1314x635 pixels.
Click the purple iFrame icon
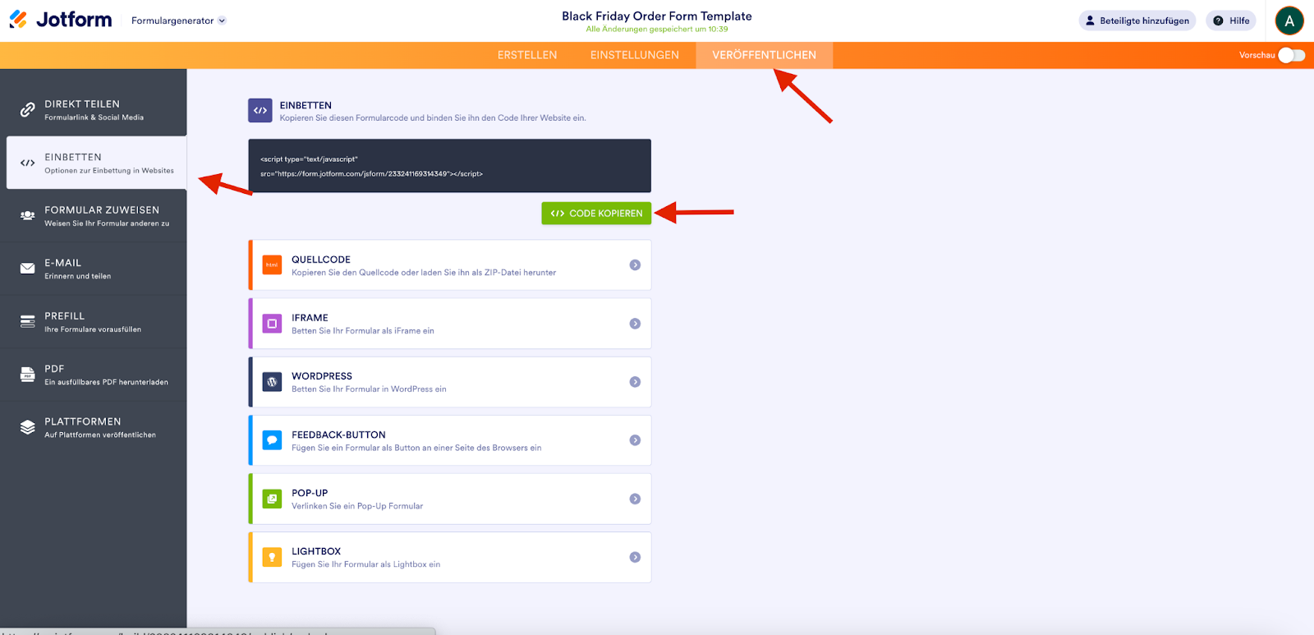pos(272,324)
